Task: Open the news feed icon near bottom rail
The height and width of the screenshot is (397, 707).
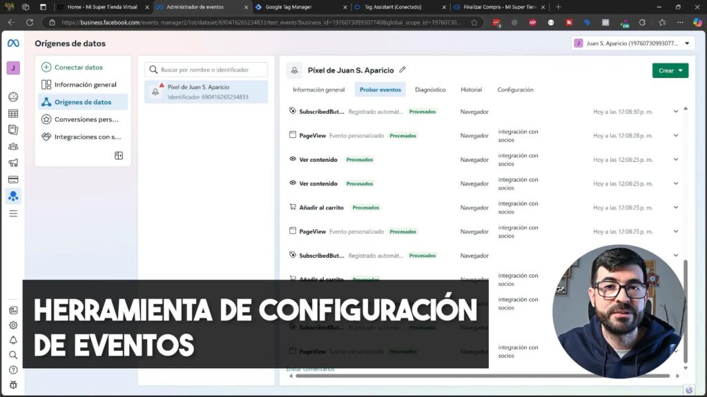Action: point(13,310)
